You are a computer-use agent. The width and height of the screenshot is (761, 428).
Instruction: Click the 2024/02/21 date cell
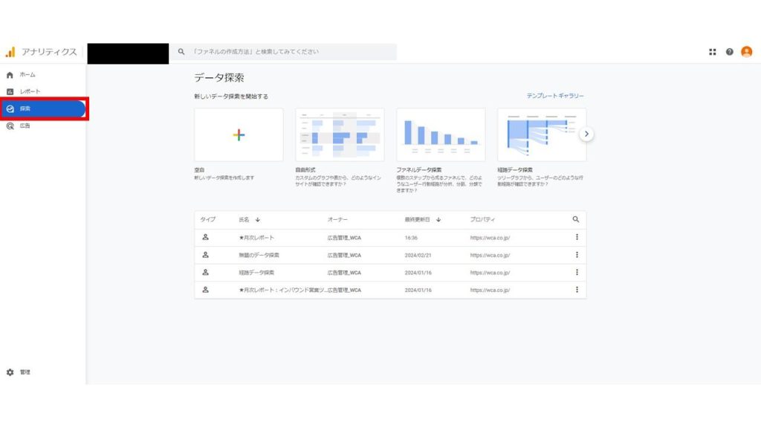(x=418, y=256)
